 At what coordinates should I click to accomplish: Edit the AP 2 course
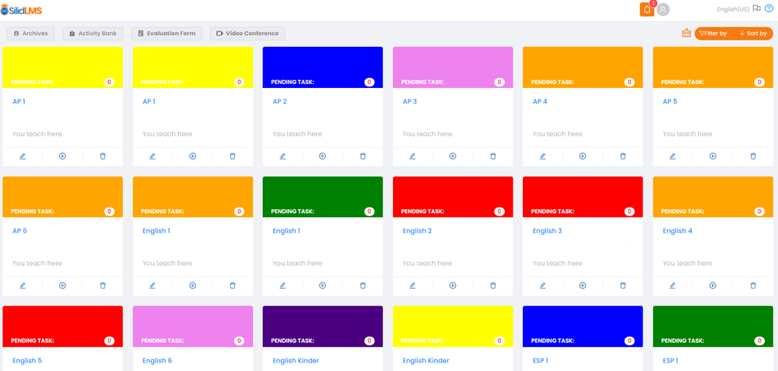(x=282, y=156)
